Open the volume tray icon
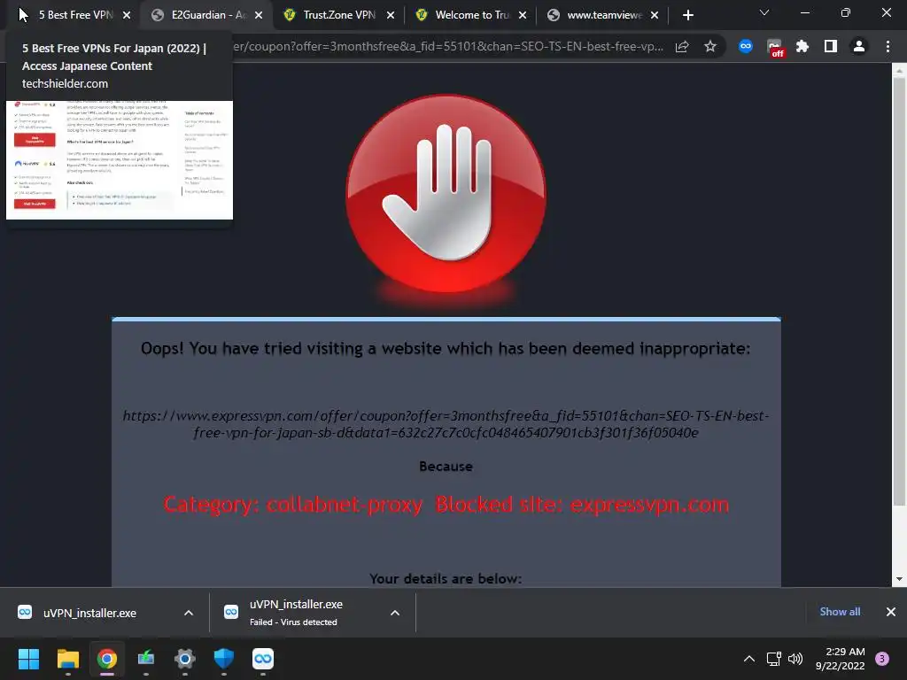Image resolution: width=907 pixels, height=680 pixels. tap(795, 659)
